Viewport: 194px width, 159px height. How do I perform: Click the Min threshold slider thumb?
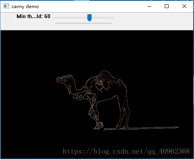pyautogui.click(x=89, y=18)
